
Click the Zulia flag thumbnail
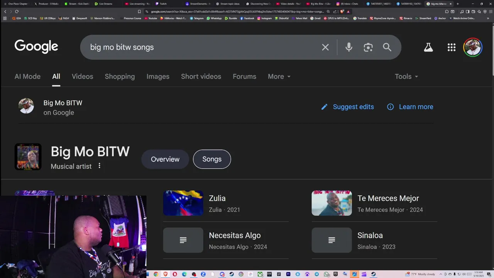pyautogui.click(x=183, y=203)
